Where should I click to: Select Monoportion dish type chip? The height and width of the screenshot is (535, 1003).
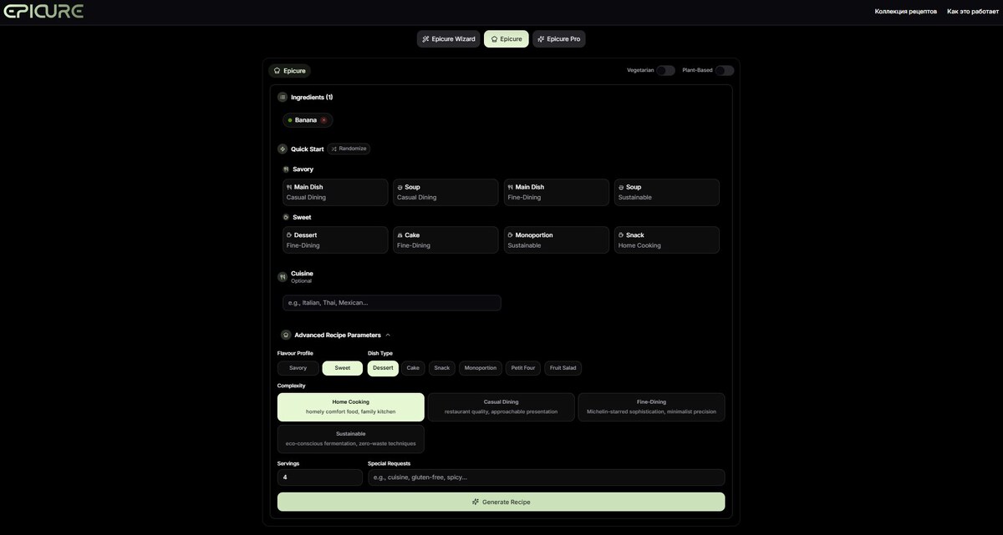[481, 368]
